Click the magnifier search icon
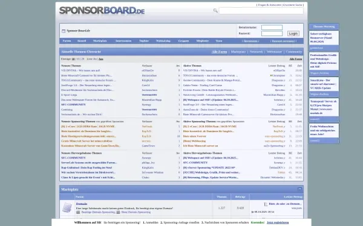363x226 pixels. (x=215, y=10)
